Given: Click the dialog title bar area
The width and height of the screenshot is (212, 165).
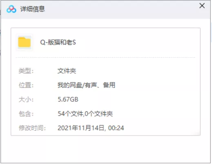Looking at the screenshot, I should pos(105,9).
